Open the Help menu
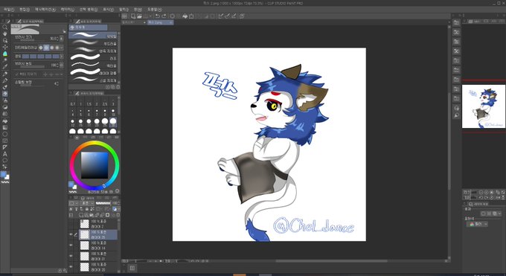 (x=155, y=10)
